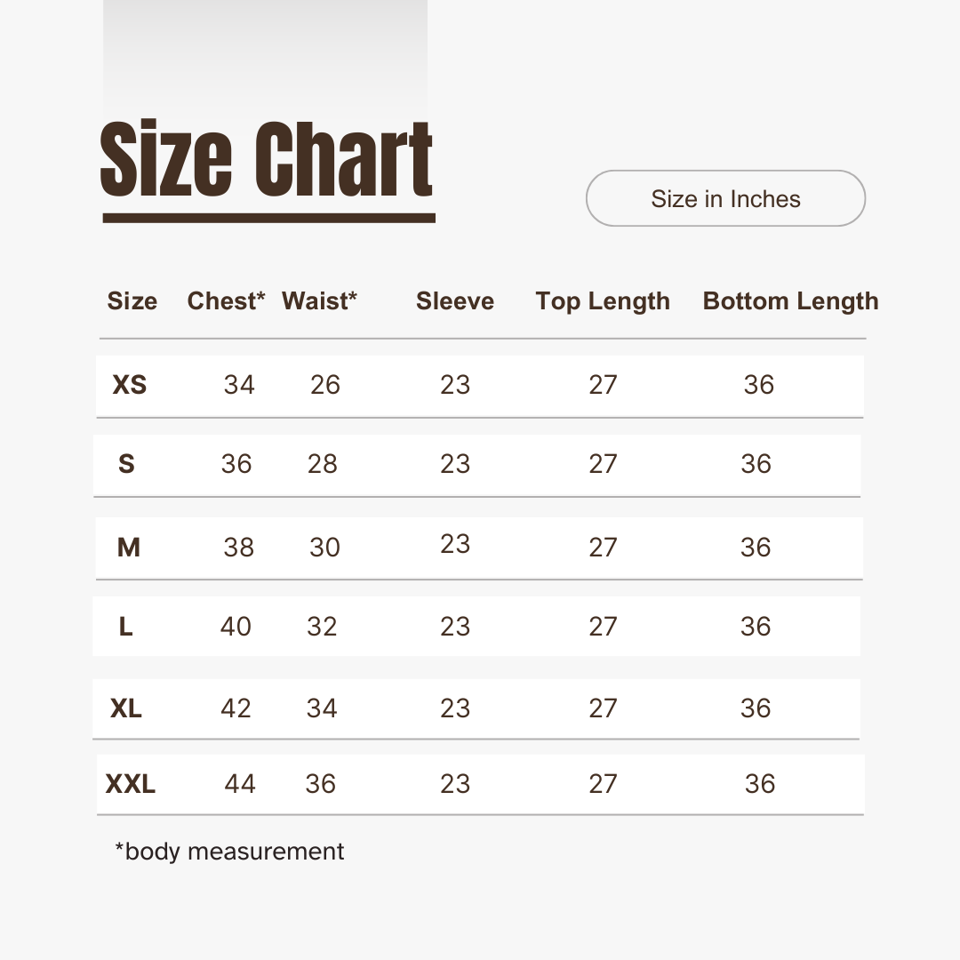Select the XL size row label
Image resolution: width=960 pixels, height=960 pixels.
[x=125, y=708]
